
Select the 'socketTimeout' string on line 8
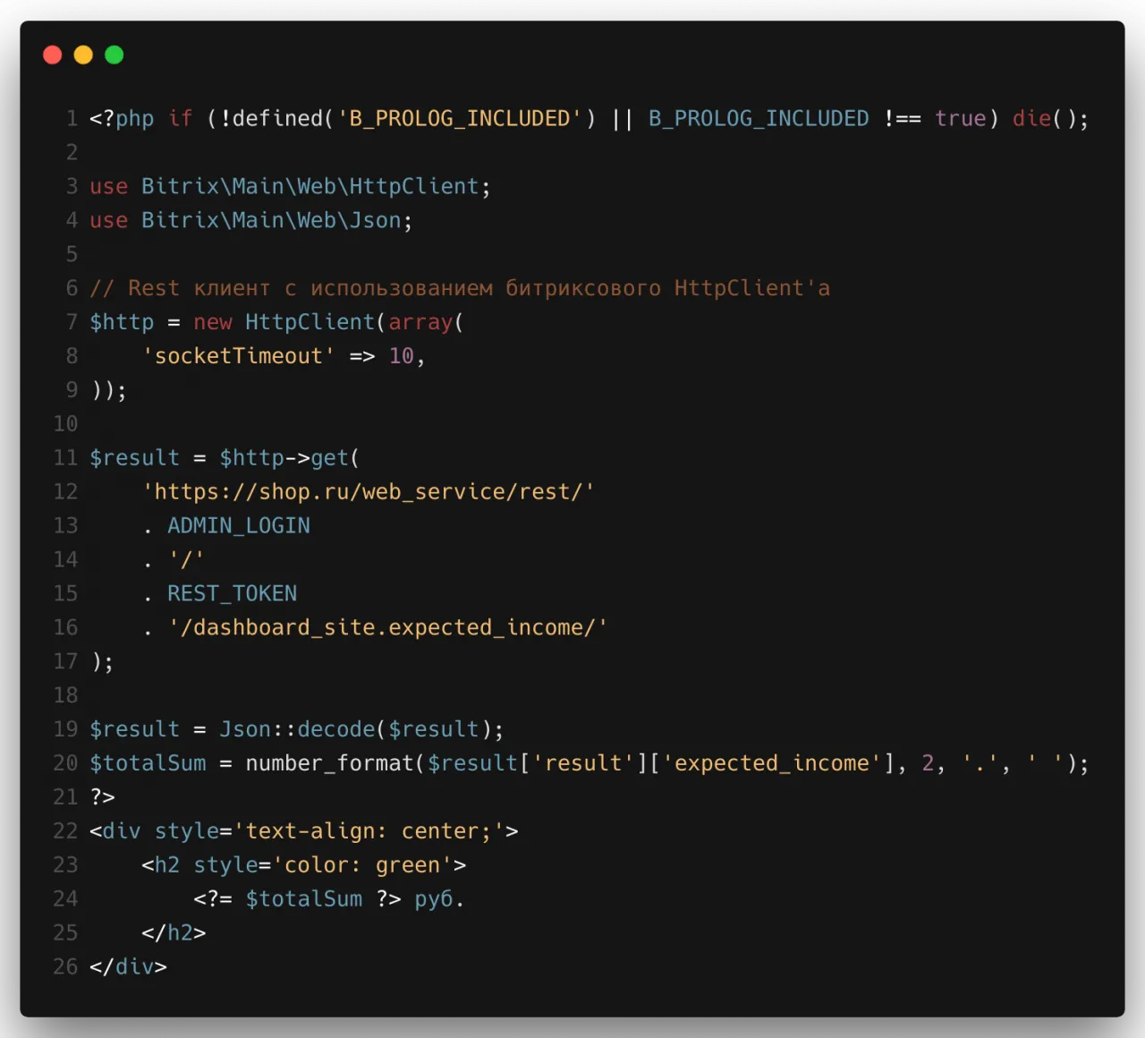point(238,355)
